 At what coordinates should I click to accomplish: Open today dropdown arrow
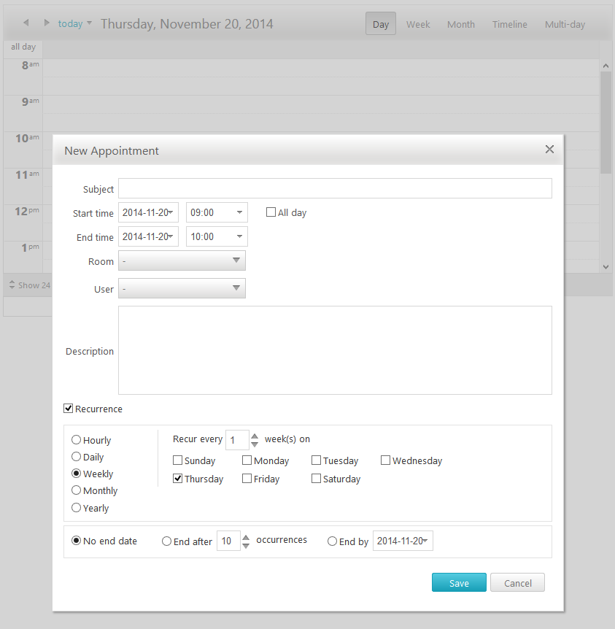[x=90, y=23]
